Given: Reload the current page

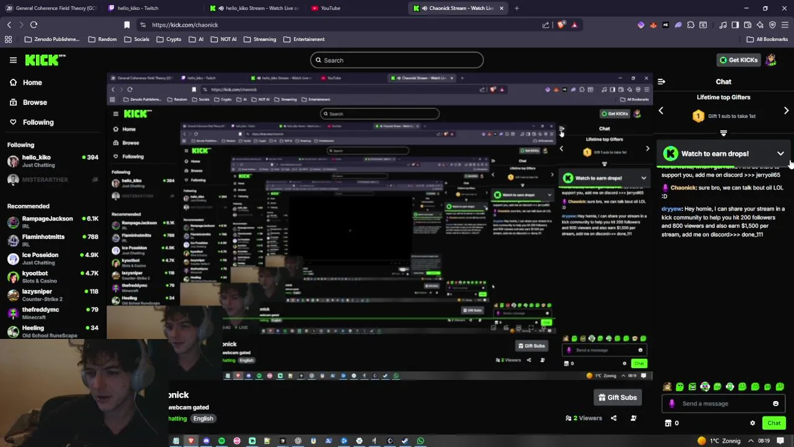Looking at the screenshot, I should pyautogui.click(x=33, y=25).
